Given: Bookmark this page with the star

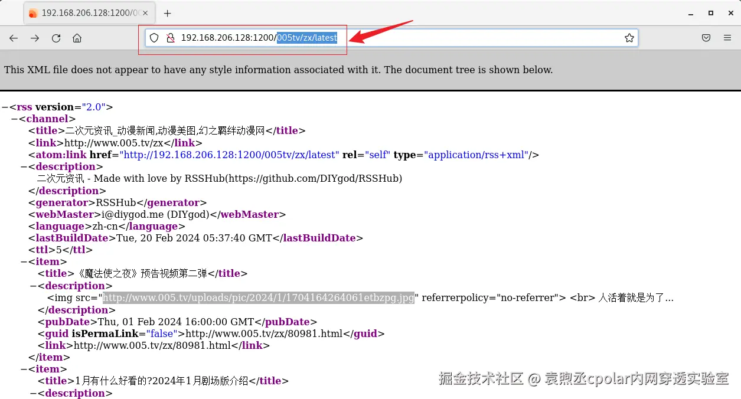Looking at the screenshot, I should (629, 38).
